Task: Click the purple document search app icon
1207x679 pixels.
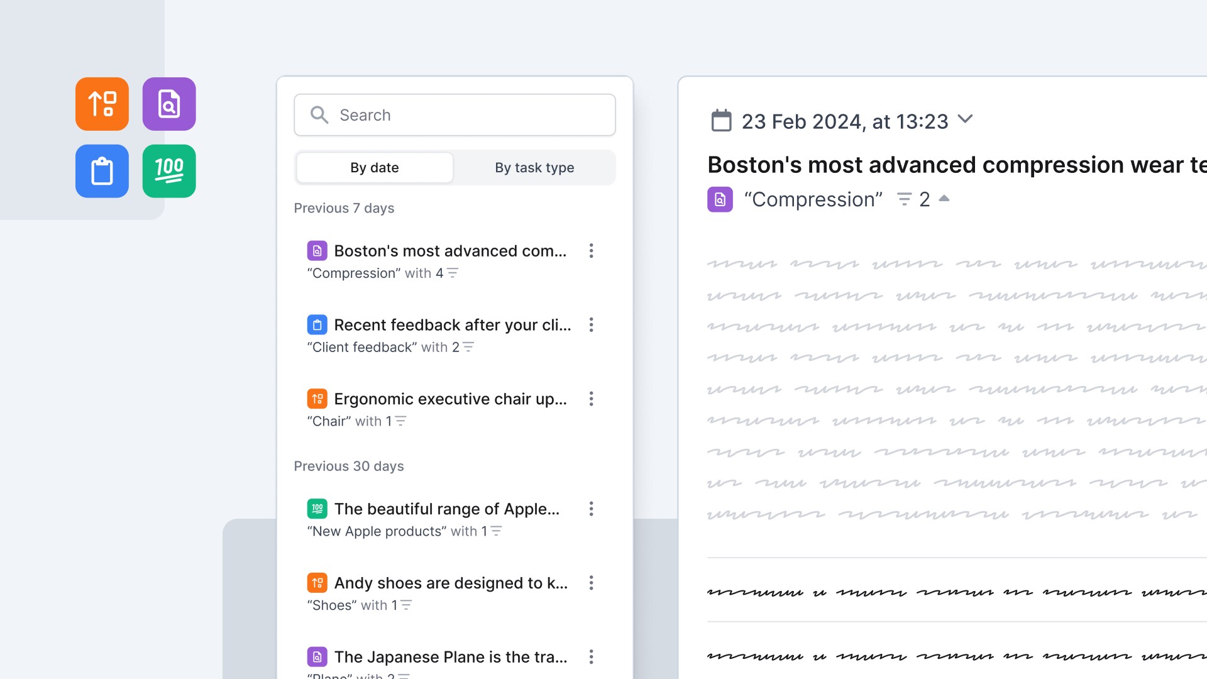Action: [168, 104]
